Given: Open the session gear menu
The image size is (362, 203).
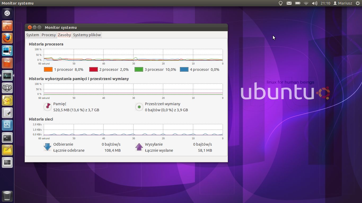Looking at the screenshot, I should click(x=357, y=3).
